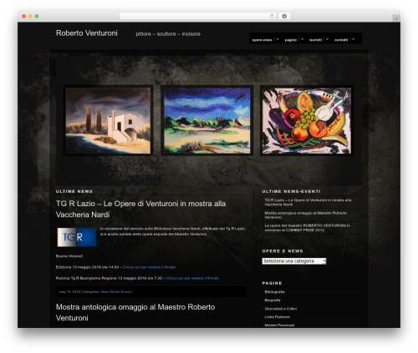Open the 'opere-news' menu item

[x=262, y=40]
